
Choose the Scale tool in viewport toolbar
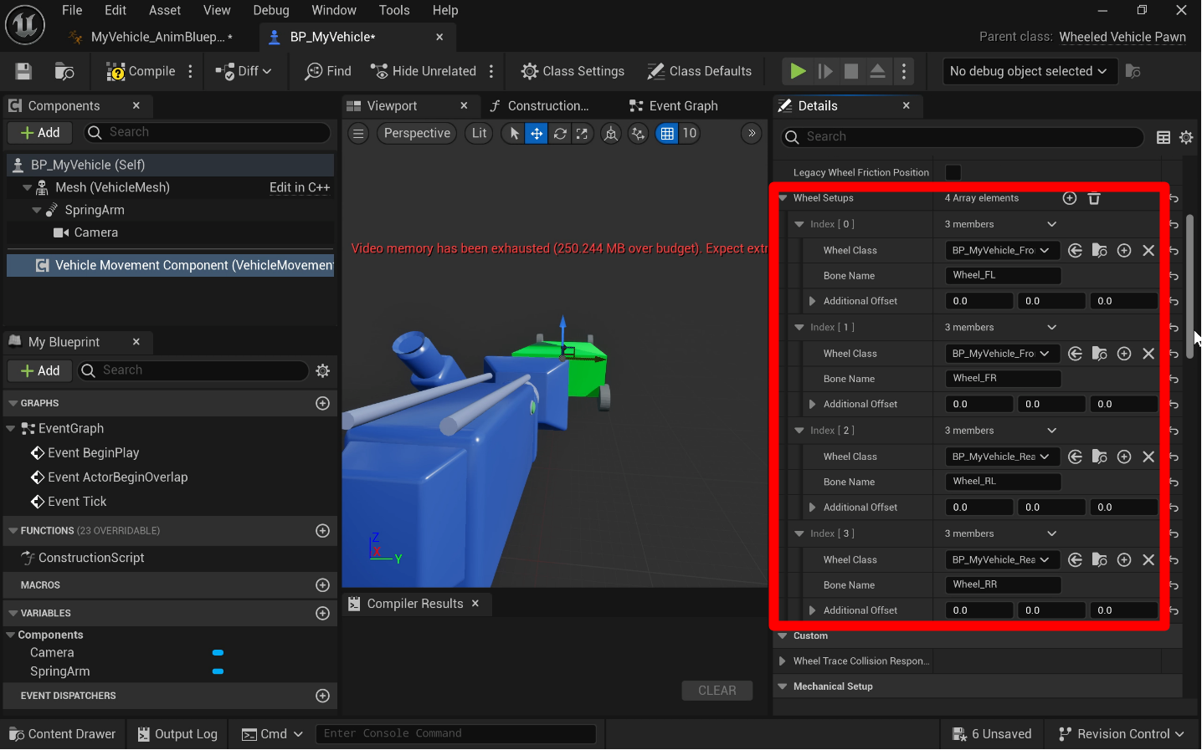[x=582, y=134]
